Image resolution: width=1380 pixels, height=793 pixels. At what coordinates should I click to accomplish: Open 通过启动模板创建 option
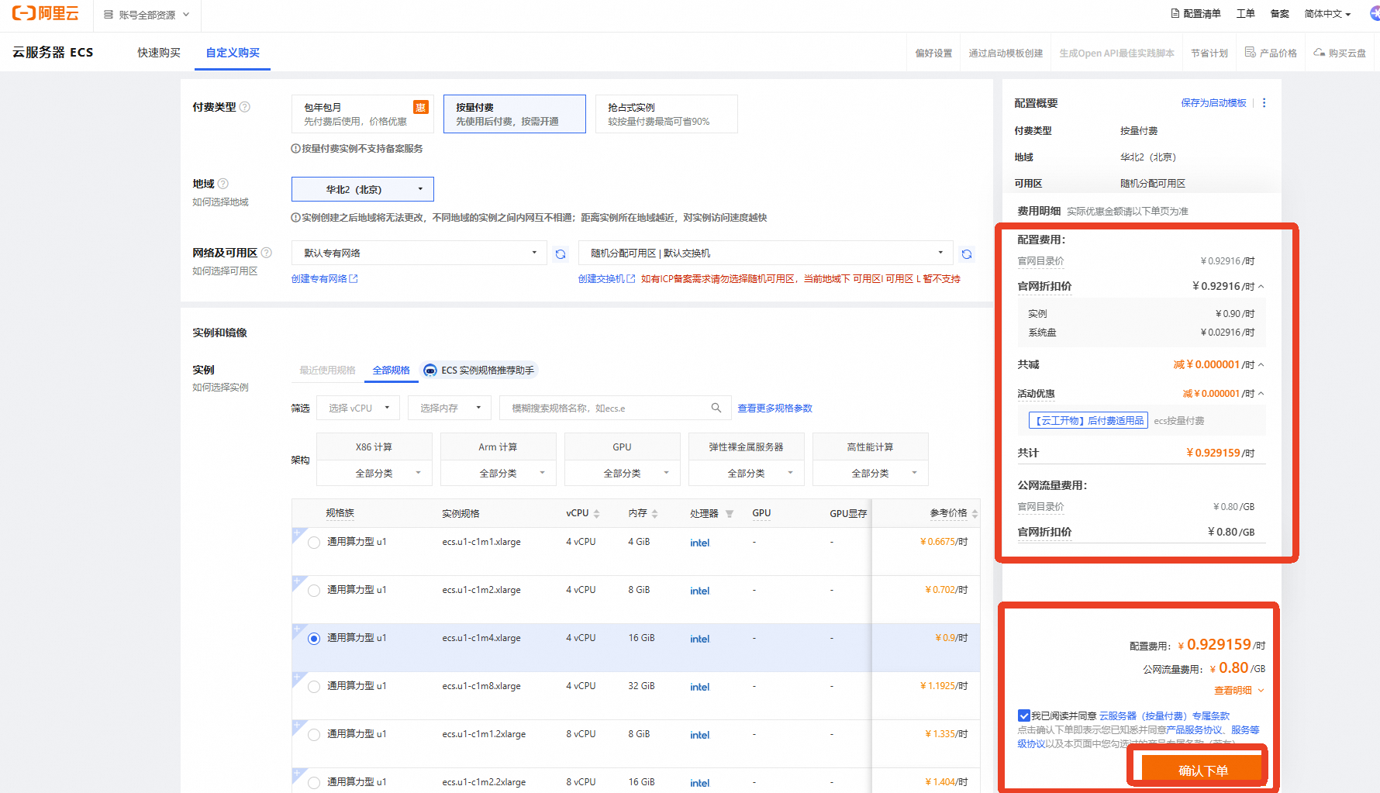coord(1006,53)
